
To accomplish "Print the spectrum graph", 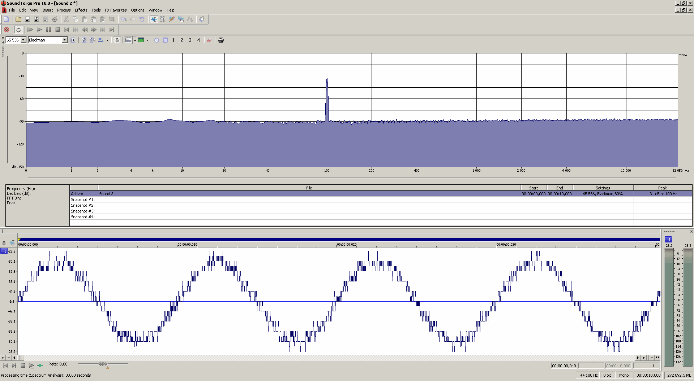I will 220,40.
